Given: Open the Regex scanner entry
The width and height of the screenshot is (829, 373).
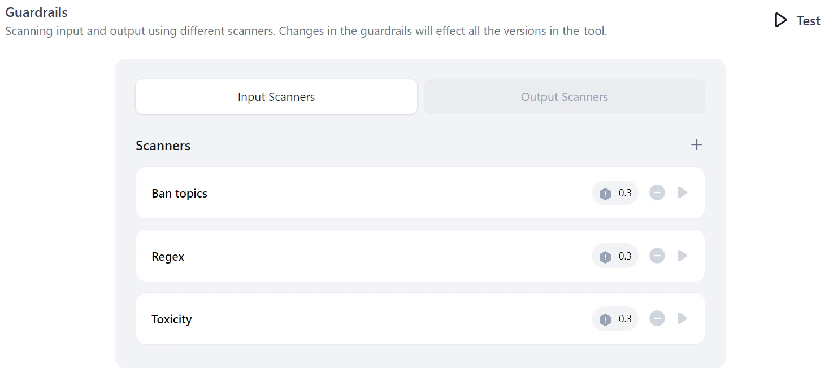Looking at the screenshot, I should coord(168,256).
